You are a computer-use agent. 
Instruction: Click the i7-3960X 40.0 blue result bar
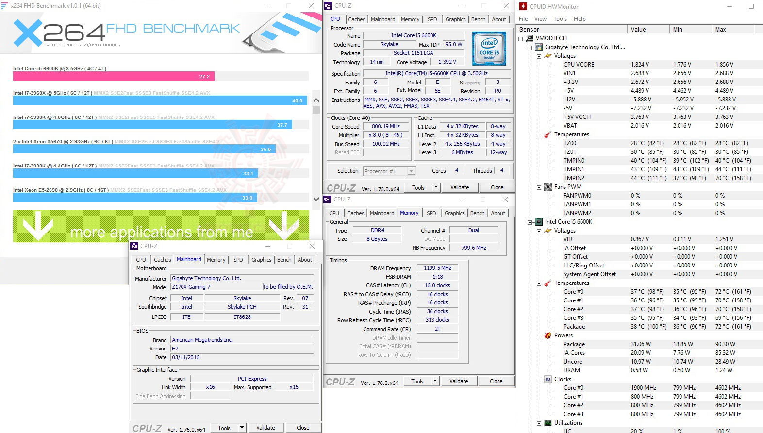coord(160,100)
